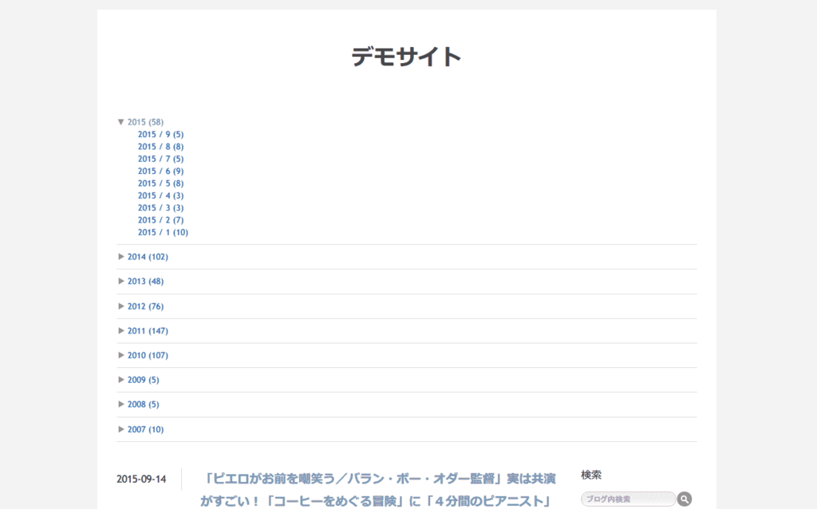Expand the 2010 archive arrow
The height and width of the screenshot is (509, 817).
click(x=121, y=355)
